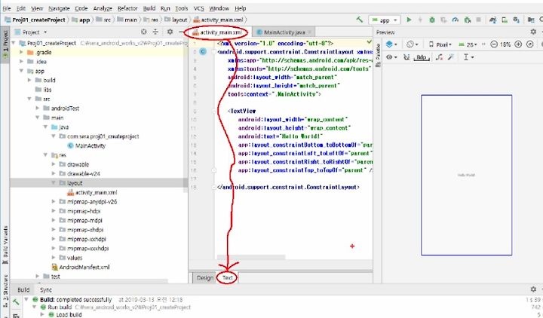Select mipmap-hdpi folder in project tree
Screen dimensions: 543x318
pos(80,211)
